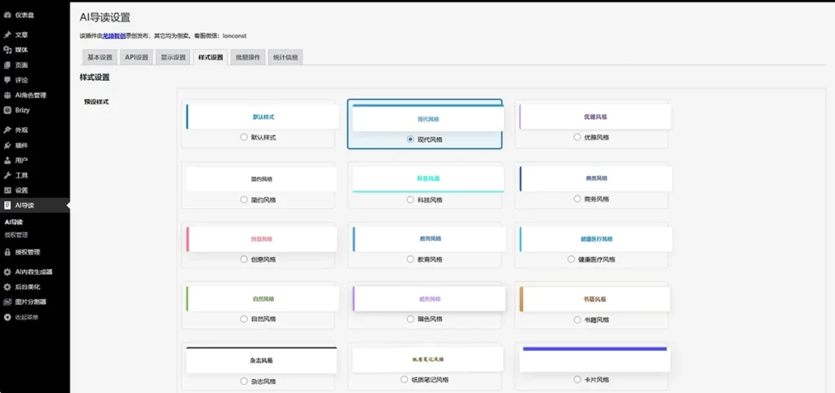Click the 用户 person icon in sidebar
This screenshot has width=835, height=393.
pyautogui.click(x=7, y=160)
